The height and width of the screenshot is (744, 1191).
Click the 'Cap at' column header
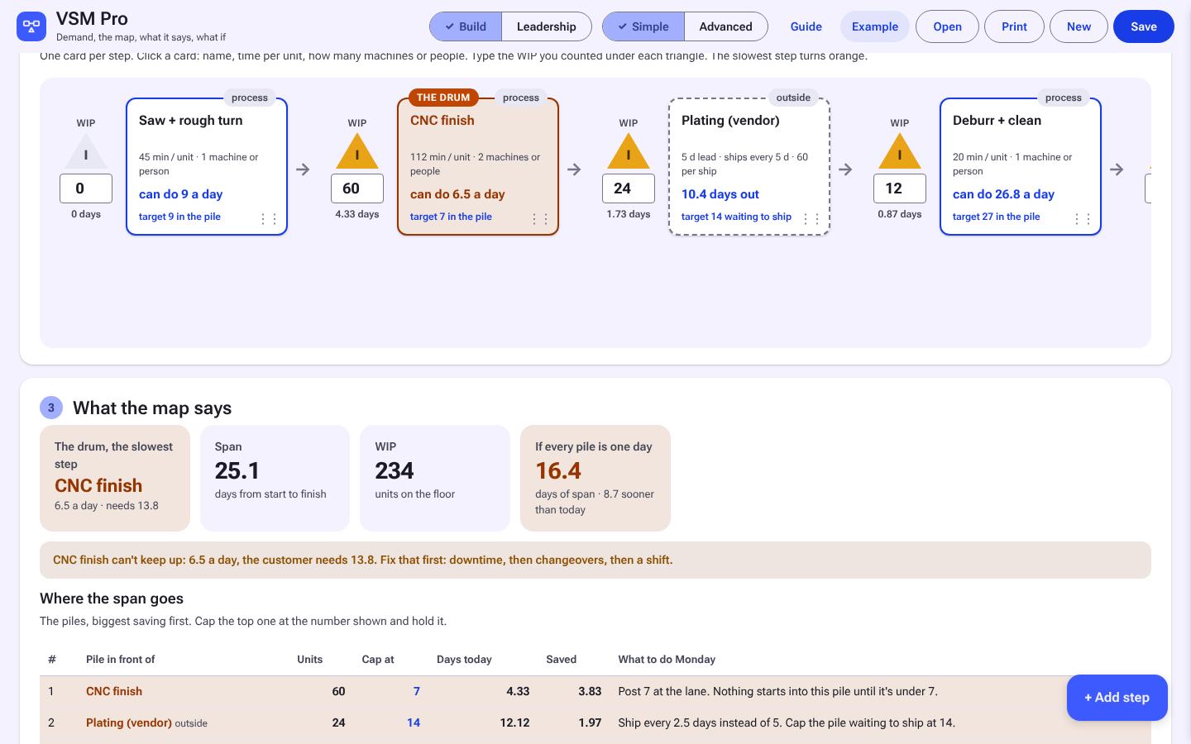378,660
